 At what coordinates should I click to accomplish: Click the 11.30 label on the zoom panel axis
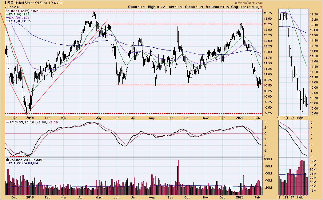[x=313, y=67]
